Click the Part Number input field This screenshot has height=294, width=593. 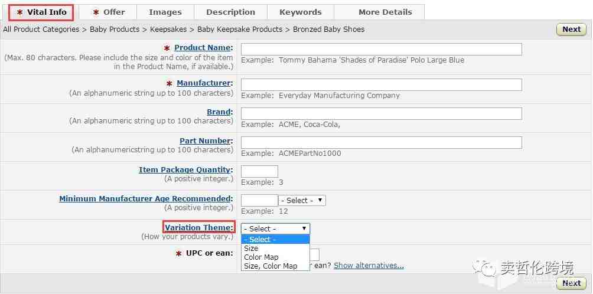381,142
